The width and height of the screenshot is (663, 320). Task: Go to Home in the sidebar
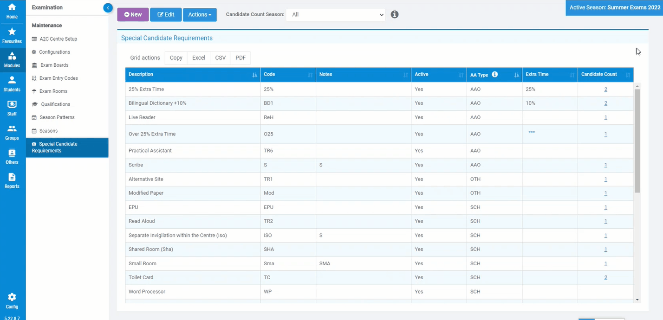tap(12, 11)
